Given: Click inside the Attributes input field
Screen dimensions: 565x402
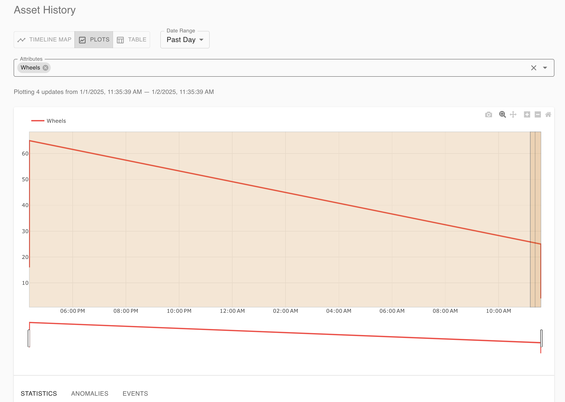Looking at the screenshot, I should click(x=274, y=68).
